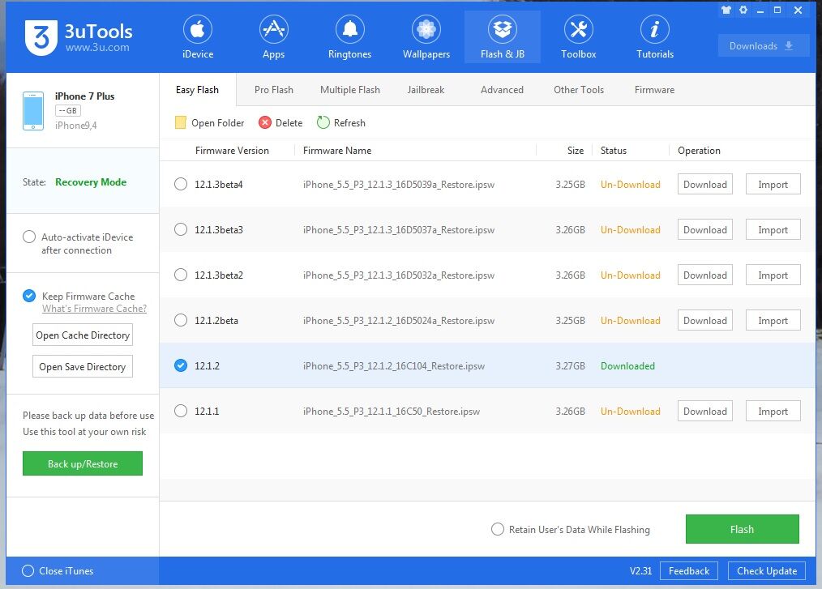Download the 12.1.1 firmware
The image size is (822, 589).
pos(705,411)
